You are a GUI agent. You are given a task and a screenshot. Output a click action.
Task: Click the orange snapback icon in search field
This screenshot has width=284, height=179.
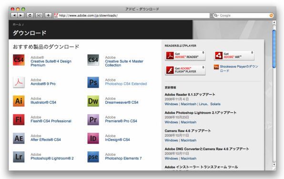tap(271, 15)
